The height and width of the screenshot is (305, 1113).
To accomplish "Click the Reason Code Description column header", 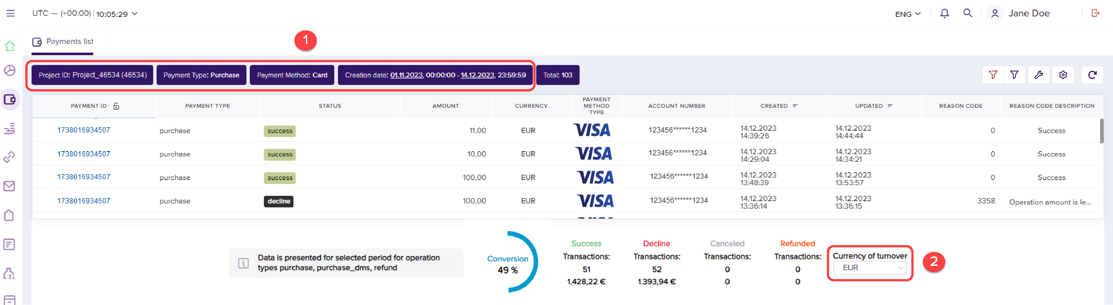I will (x=1052, y=106).
